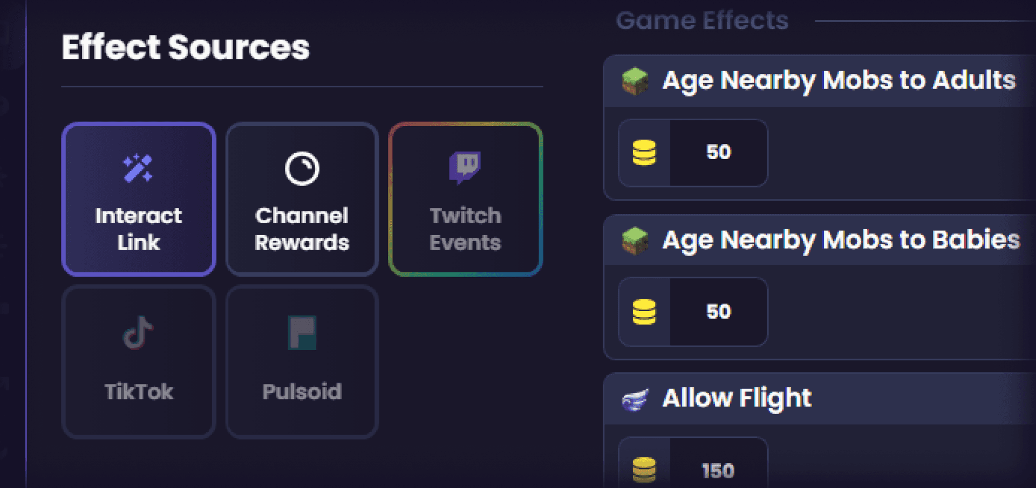Click the TikTok logo icon
The image size is (1036, 488).
pyautogui.click(x=138, y=333)
